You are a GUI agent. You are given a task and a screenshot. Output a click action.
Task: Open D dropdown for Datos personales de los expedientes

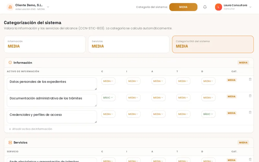point(208,81)
